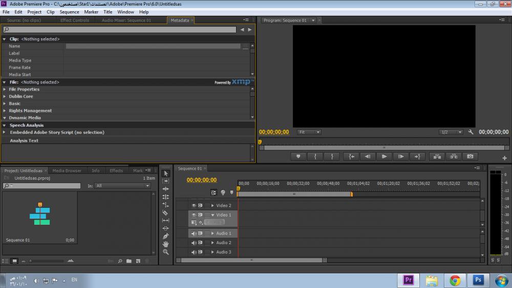Image resolution: width=512 pixels, height=288 pixels.
Task: Open the Sequence menu
Action: coord(69,12)
